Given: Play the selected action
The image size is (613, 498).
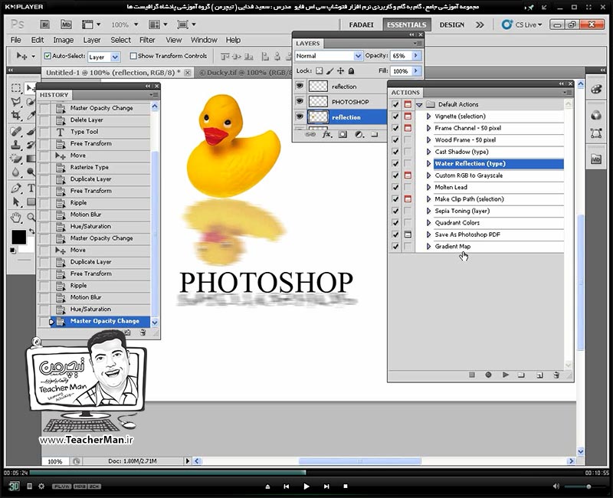Looking at the screenshot, I should pyautogui.click(x=506, y=375).
